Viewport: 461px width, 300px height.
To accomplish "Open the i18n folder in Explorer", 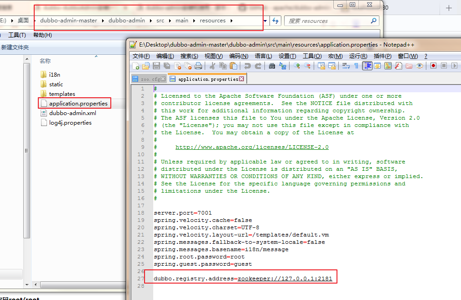I will [x=50, y=74].
